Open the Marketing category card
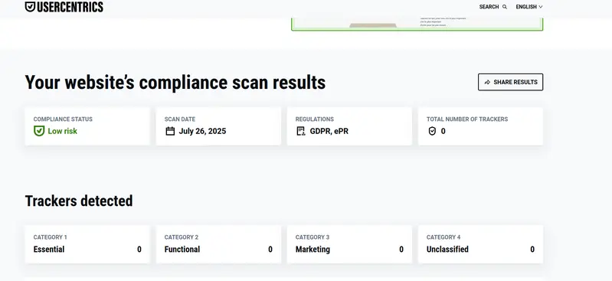 coord(349,244)
